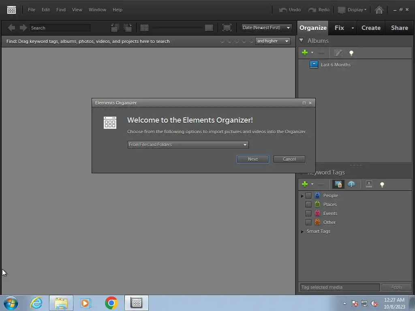The image size is (415, 311).
Task: Select the Last 6 Months album icon
Action: pyautogui.click(x=314, y=64)
